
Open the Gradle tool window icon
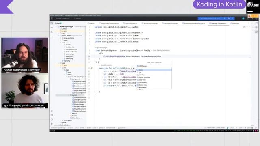[256, 32]
